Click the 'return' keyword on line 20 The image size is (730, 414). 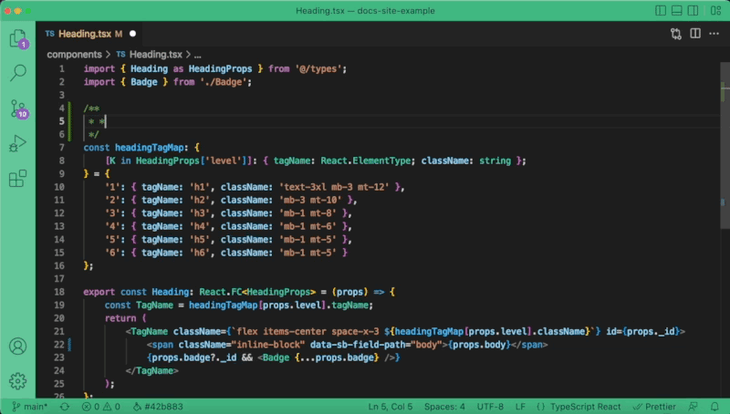(120, 318)
